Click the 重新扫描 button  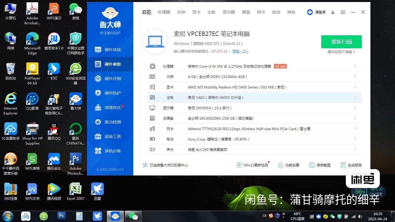pos(342,42)
